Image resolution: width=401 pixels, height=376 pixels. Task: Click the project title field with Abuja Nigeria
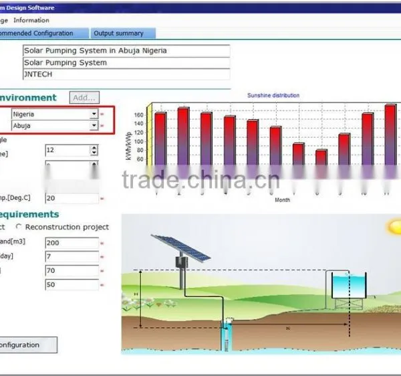click(x=126, y=51)
